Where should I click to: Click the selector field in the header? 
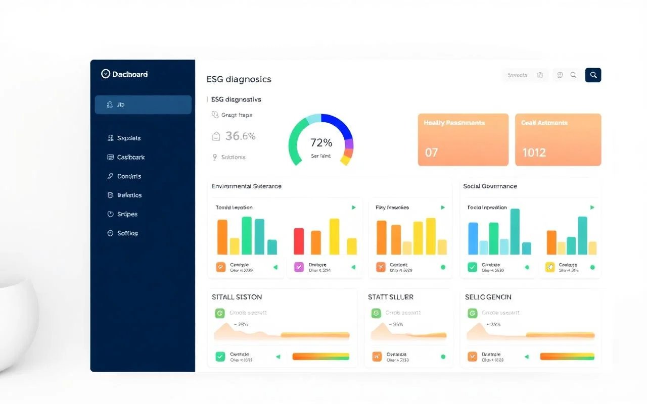click(x=525, y=75)
